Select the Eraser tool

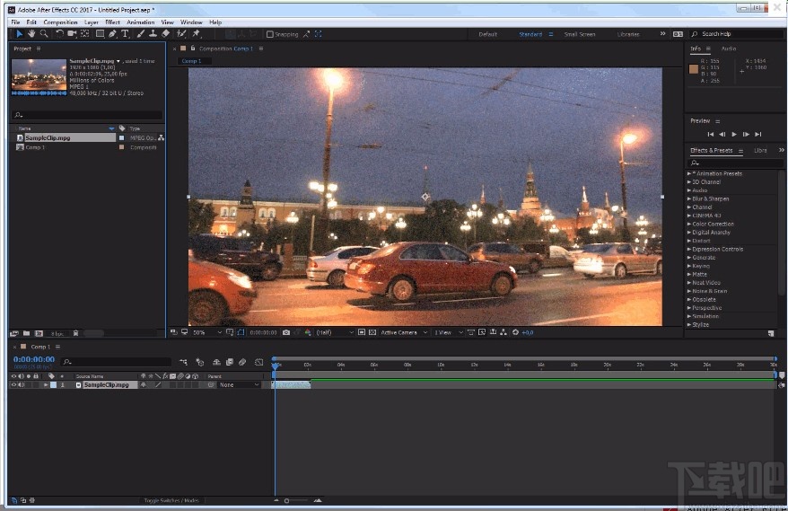165,34
